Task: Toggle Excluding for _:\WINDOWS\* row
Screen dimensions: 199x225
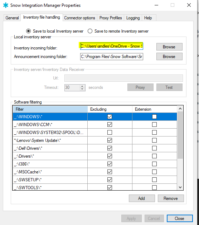Action: [x=110, y=117]
